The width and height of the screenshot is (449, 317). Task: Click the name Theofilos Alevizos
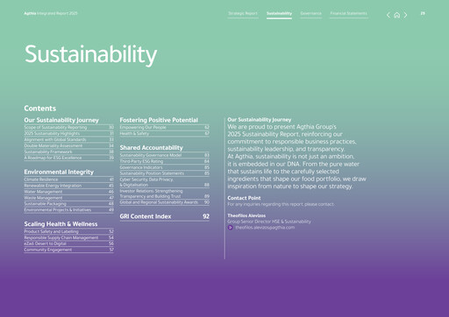pyautogui.click(x=246, y=215)
